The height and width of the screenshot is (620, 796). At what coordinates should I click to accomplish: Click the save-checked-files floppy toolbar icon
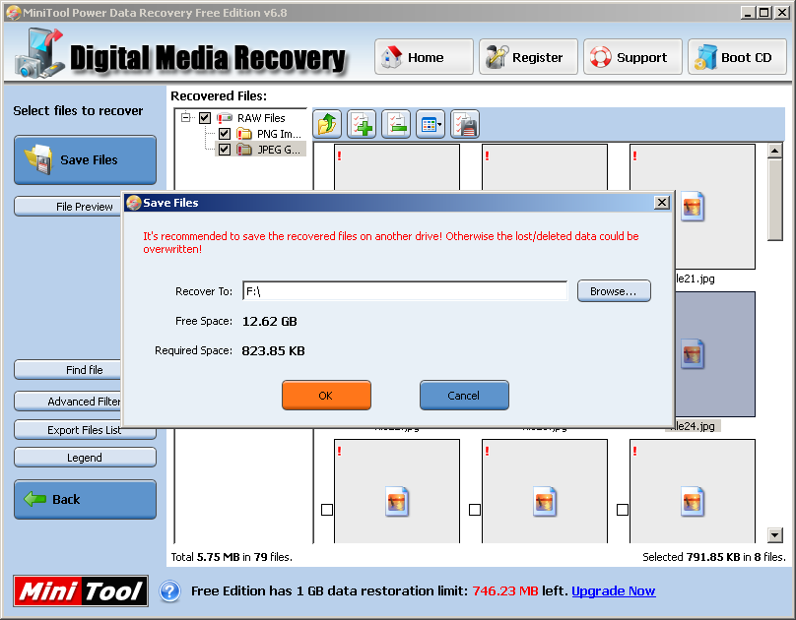(465, 124)
